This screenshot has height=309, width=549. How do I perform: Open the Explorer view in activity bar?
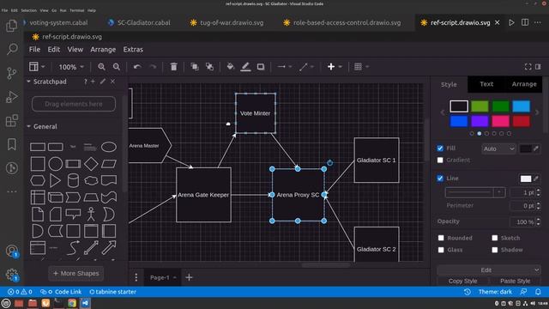(x=11, y=26)
